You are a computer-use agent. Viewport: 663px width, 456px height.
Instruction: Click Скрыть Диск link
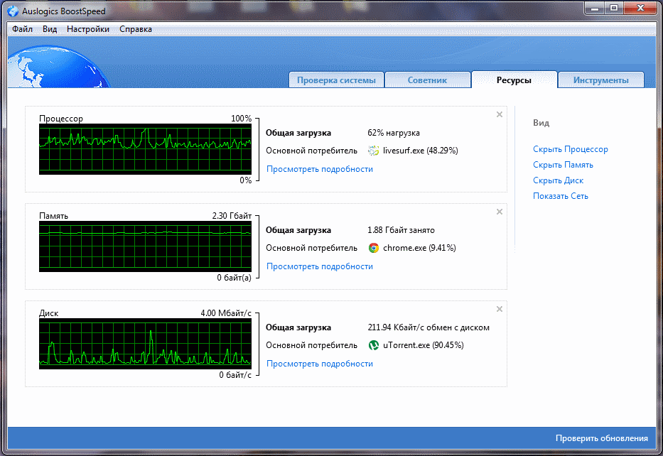click(558, 180)
